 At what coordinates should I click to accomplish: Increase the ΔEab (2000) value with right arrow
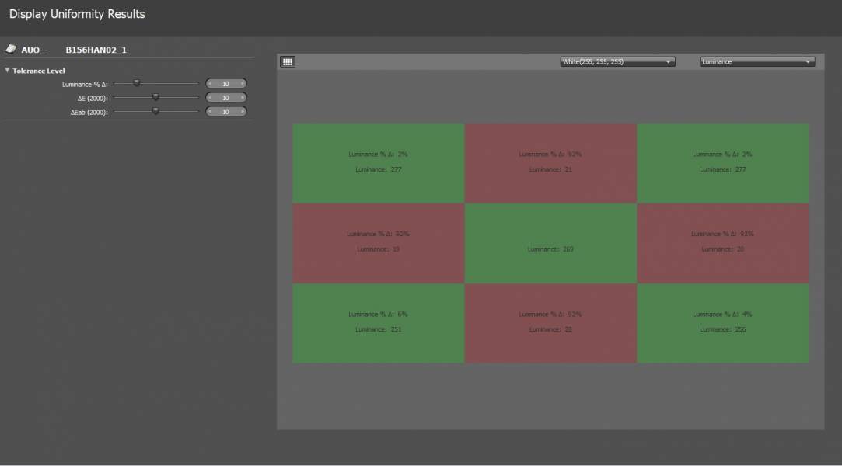[242, 112]
